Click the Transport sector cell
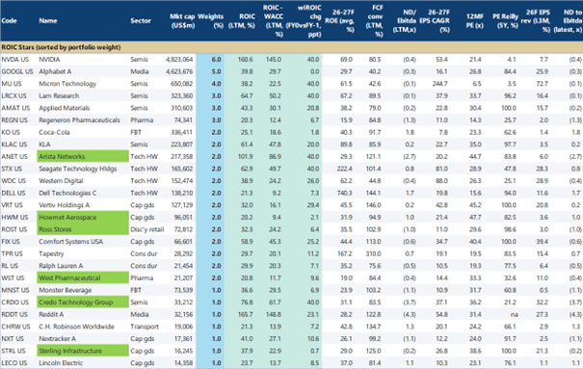Screen dimensions: 583x369 [145, 327]
